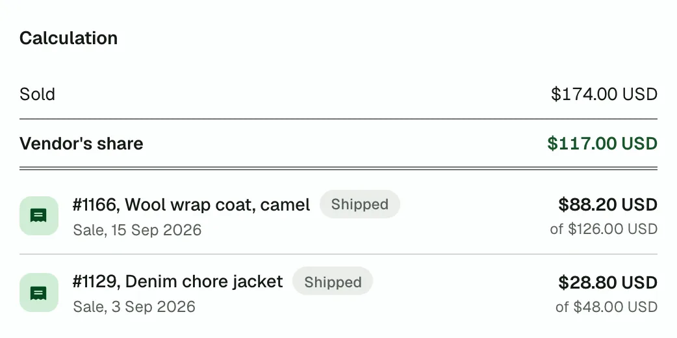Click the Shipped badge on Denim chore jacket
The width and height of the screenshot is (677, 338).
click(333, 281)
